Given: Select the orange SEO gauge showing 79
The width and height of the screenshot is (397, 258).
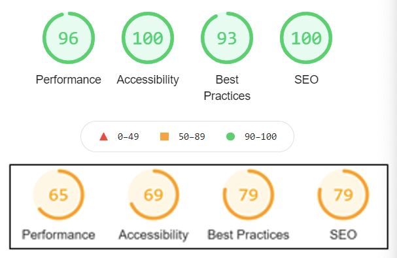Looking at the screenshot, I should 343,195.
